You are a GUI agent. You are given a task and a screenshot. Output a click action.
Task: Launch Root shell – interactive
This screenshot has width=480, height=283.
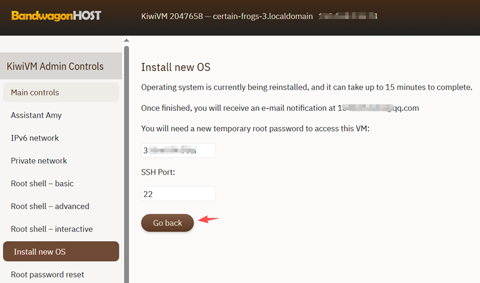click(52, 229)
